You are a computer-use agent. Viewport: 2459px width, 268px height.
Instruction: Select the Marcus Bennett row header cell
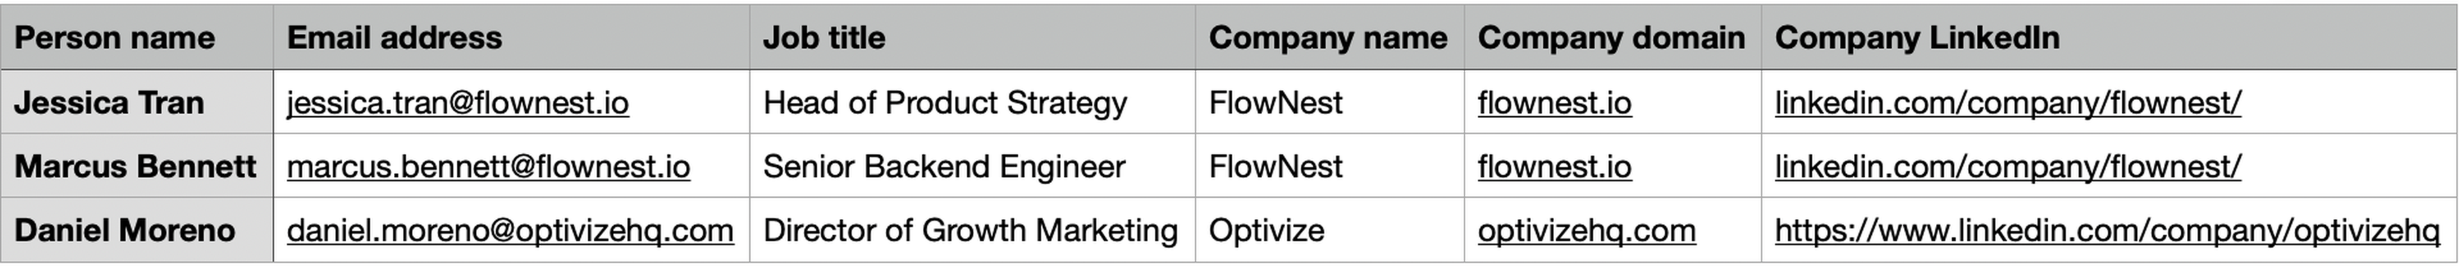click(134, 167)
